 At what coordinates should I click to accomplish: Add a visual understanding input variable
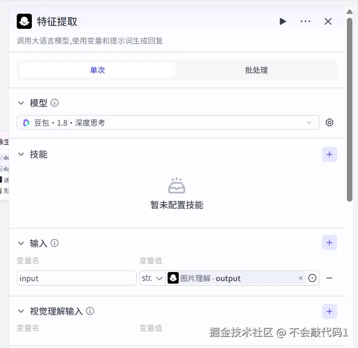click(x=330, y=312)
